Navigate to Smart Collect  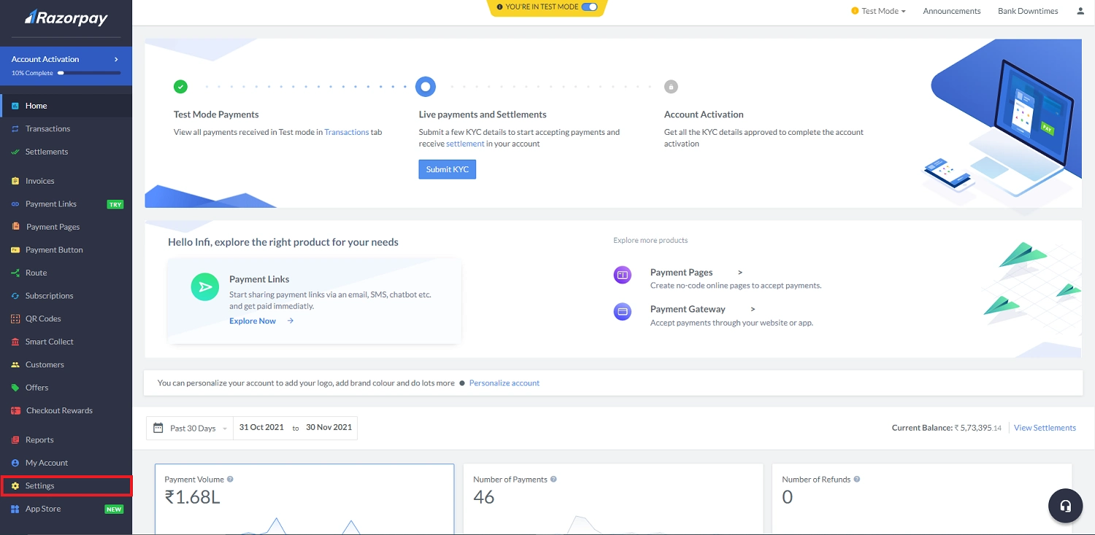click(49, 341)
